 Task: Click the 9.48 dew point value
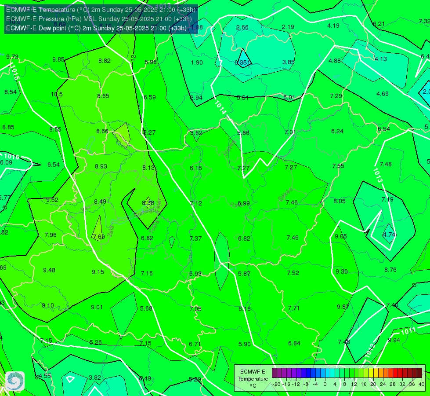49,271
